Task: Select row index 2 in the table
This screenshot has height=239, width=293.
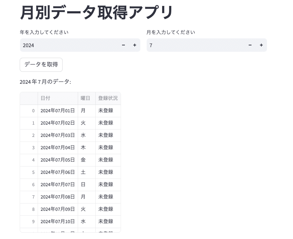Action: (29, 136)
